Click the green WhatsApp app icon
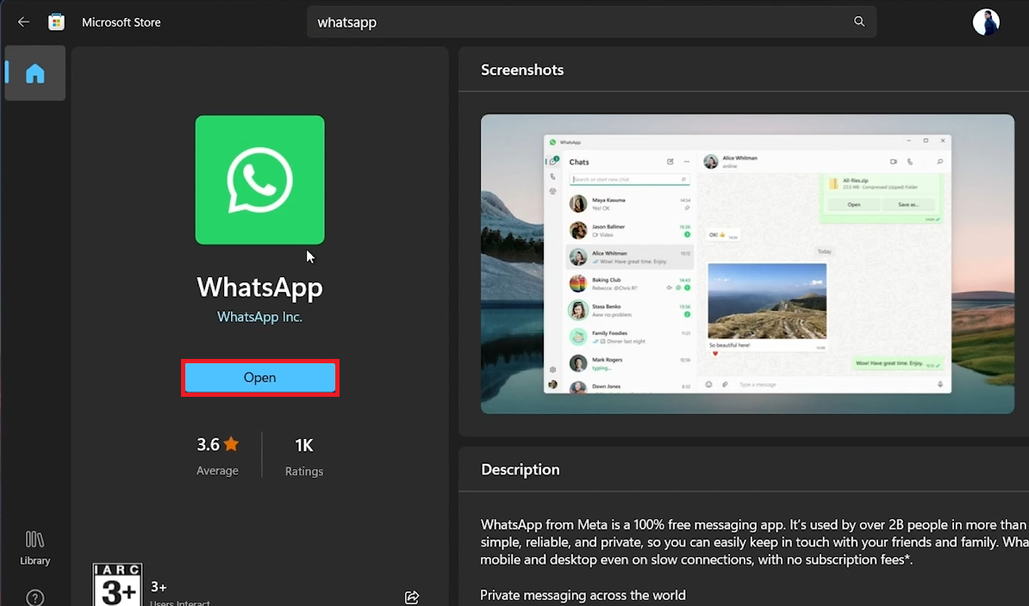1029x606 pixels. tap(260, 180)
